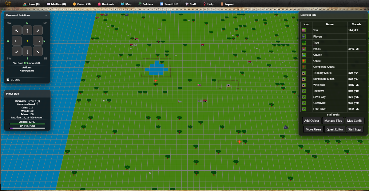Screen dimensions: 369x191
Task: Open the Quest Editor staff tool
Action: [x=335, y=129]
